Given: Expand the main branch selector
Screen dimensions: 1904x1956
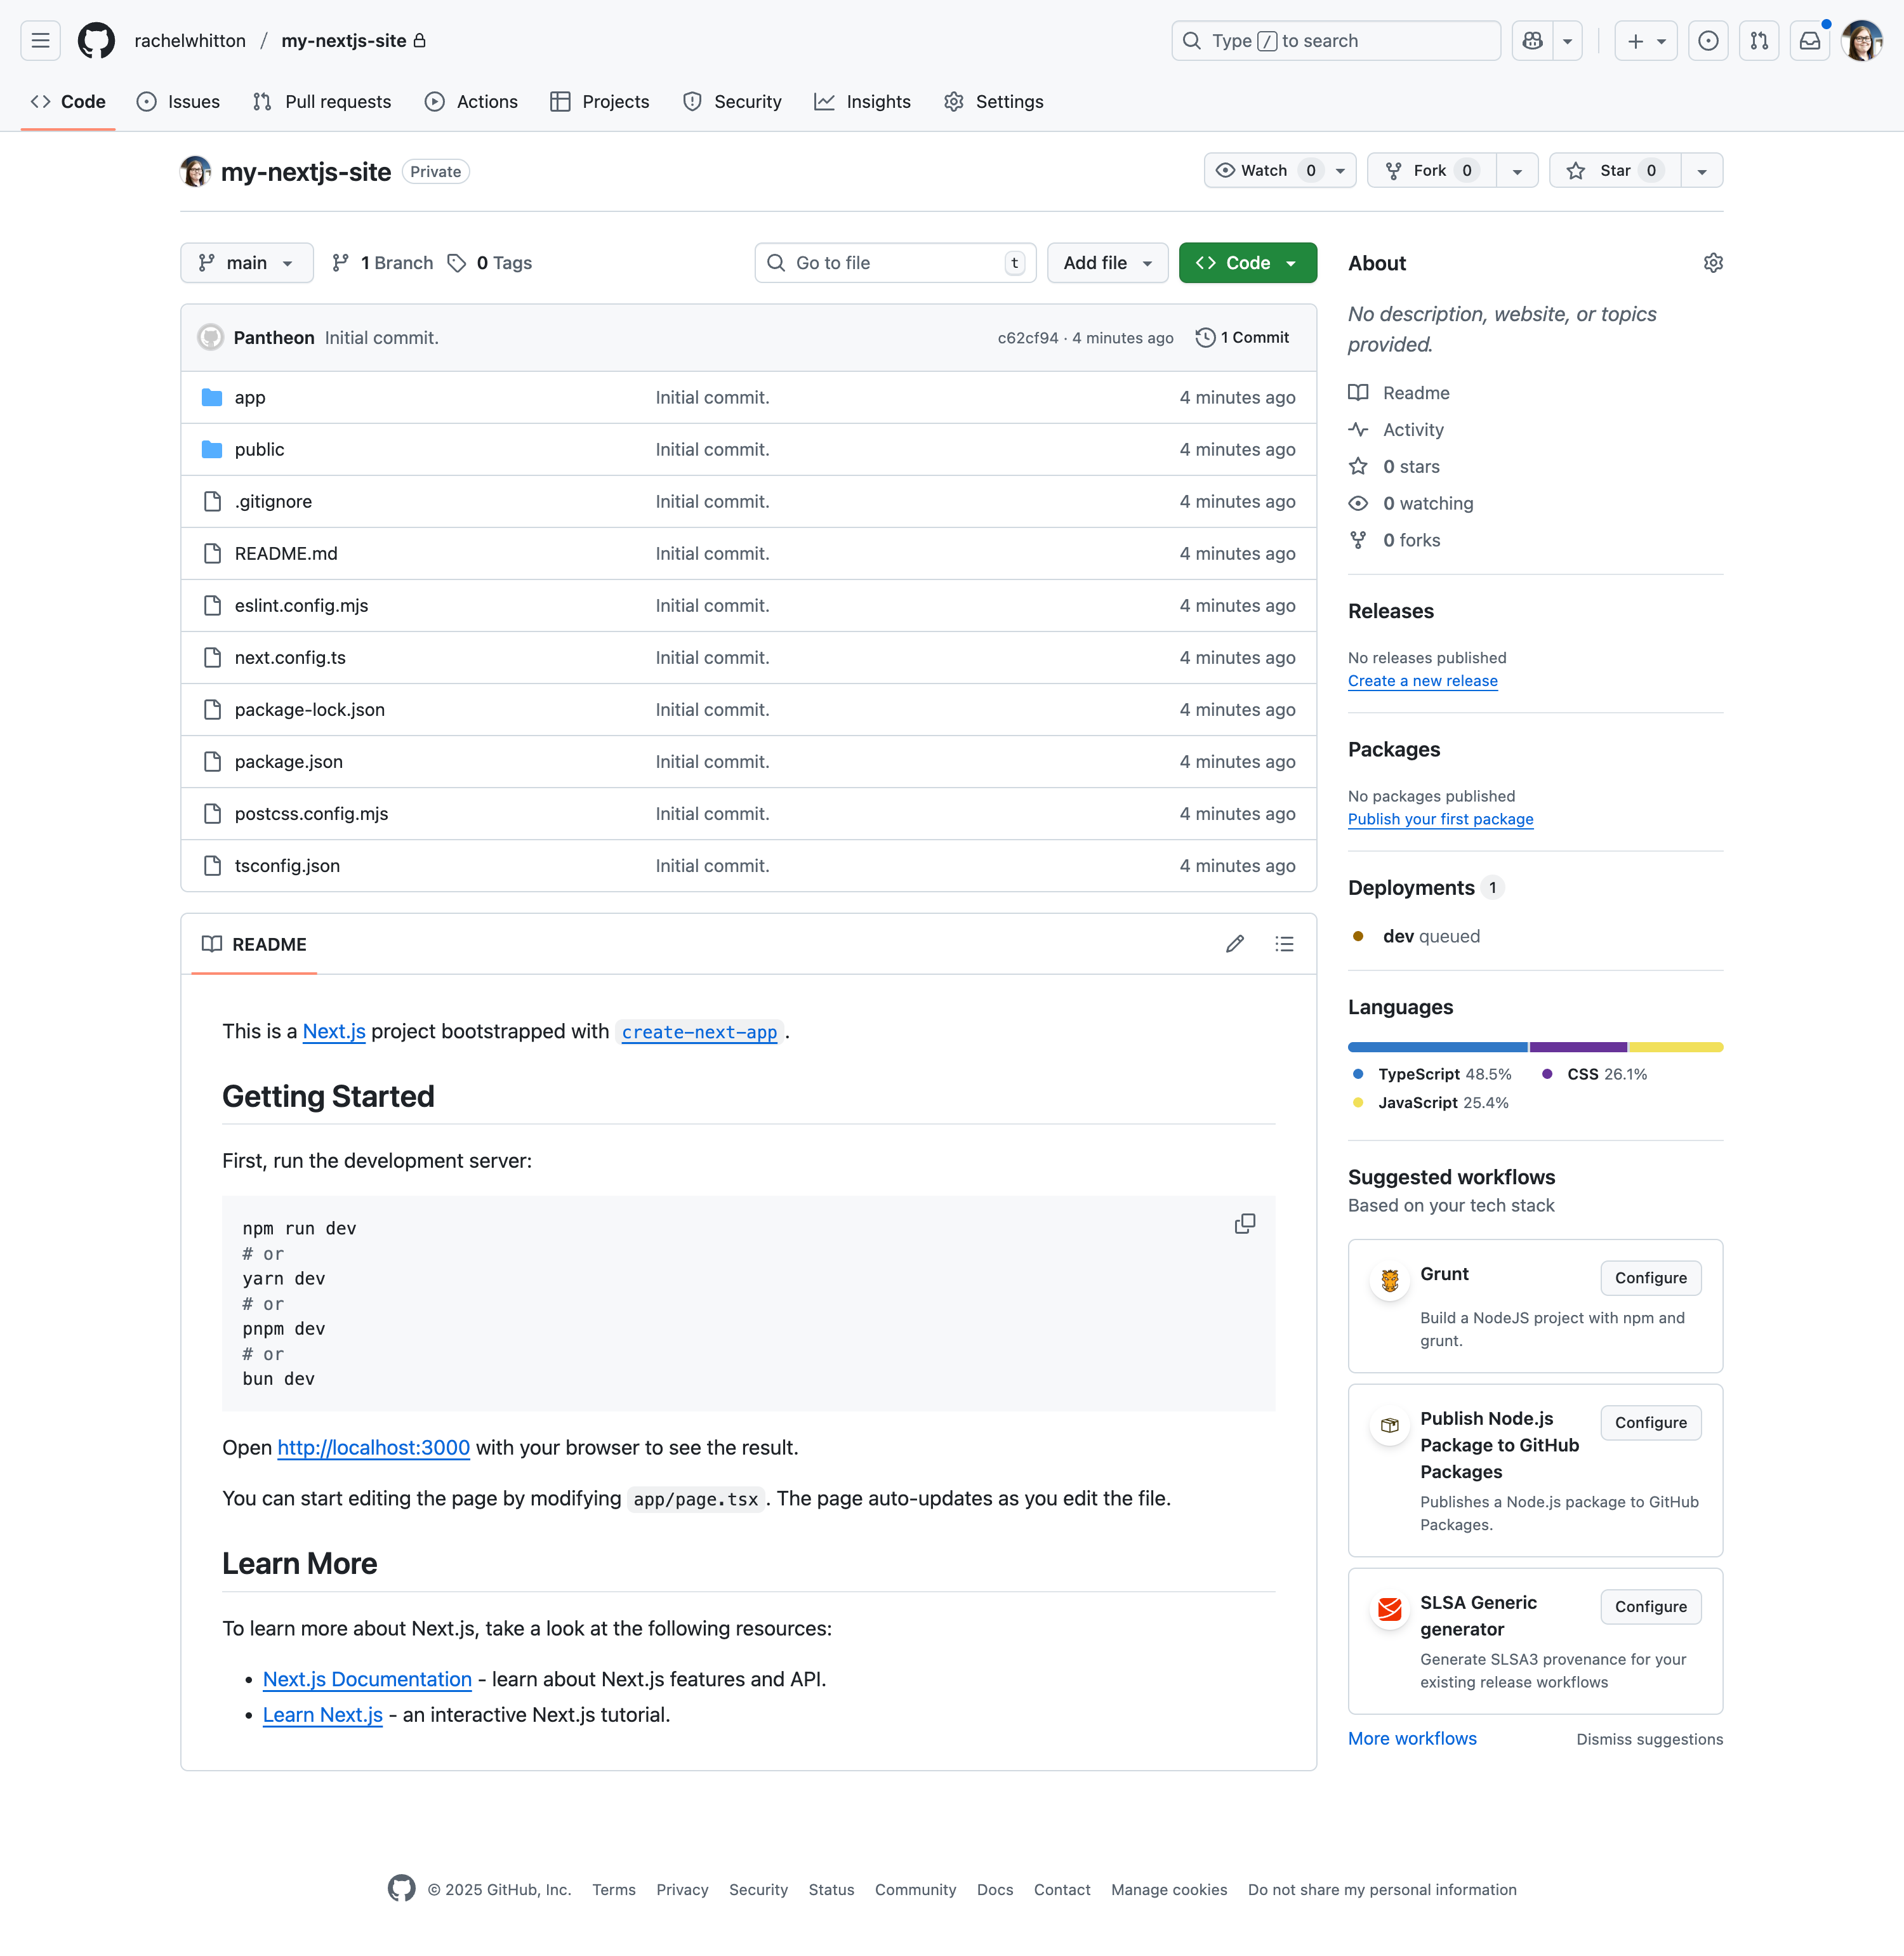Looking at the screenshot, I should (246, 262).
